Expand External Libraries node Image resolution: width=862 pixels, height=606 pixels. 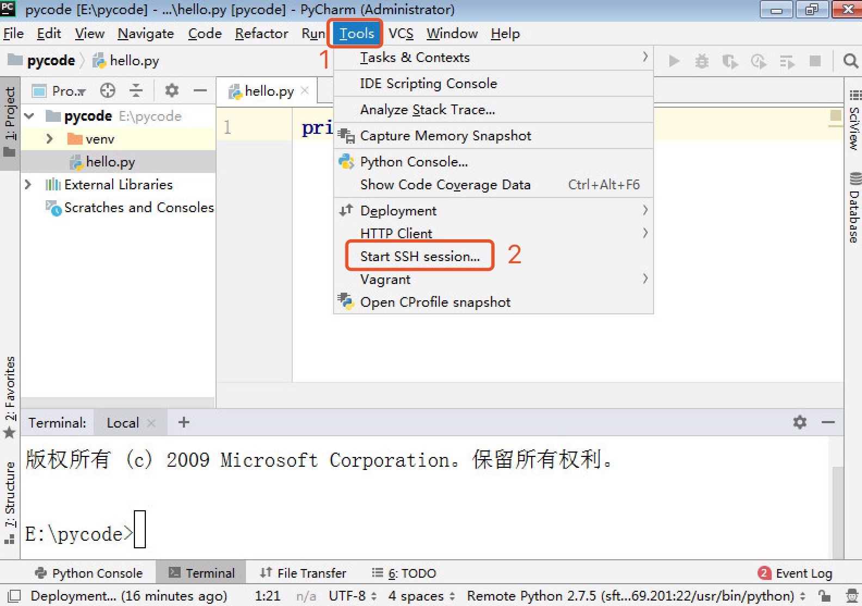(28, 184)
